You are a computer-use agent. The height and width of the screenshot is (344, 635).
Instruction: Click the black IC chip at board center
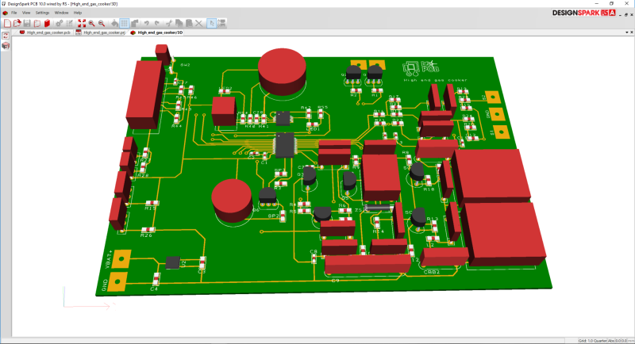285,144
